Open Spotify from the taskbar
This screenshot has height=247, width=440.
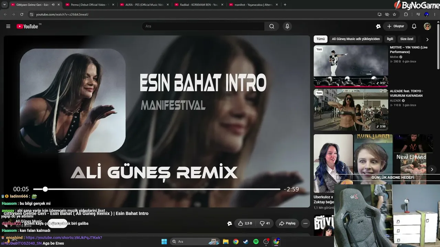256,242
